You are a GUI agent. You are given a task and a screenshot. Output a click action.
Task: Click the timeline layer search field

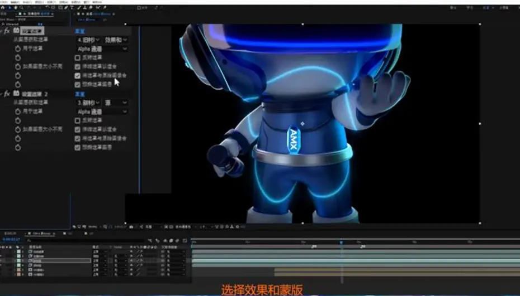tap(86, 240)
